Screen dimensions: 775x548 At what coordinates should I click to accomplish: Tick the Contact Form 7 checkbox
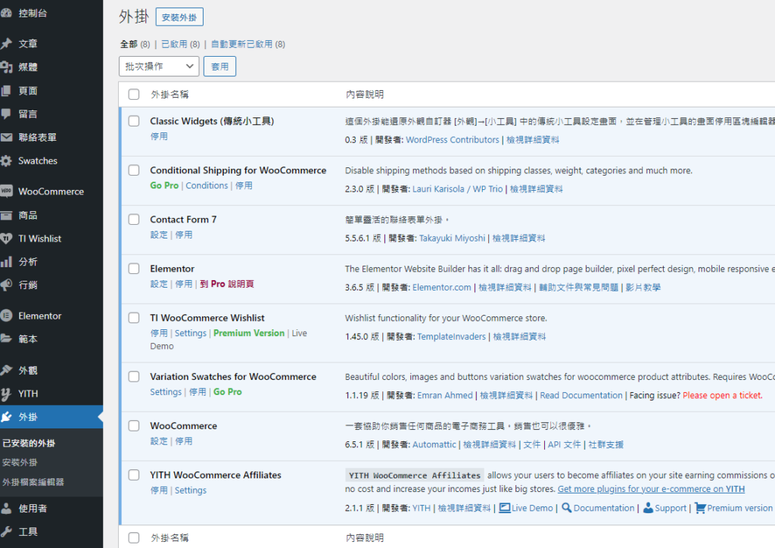pyautogui.click(x=134, y=220)
